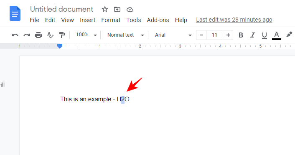This screenshot has height=155, width=295.
Task: Toggle Bold formatting
Action: pos(241,35)
